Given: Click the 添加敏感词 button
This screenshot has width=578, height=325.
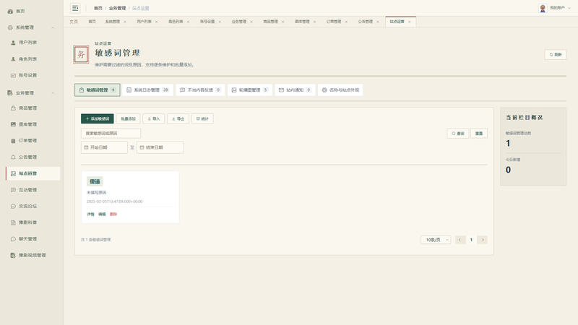Looking at the screenshot, I should [98, 118].
